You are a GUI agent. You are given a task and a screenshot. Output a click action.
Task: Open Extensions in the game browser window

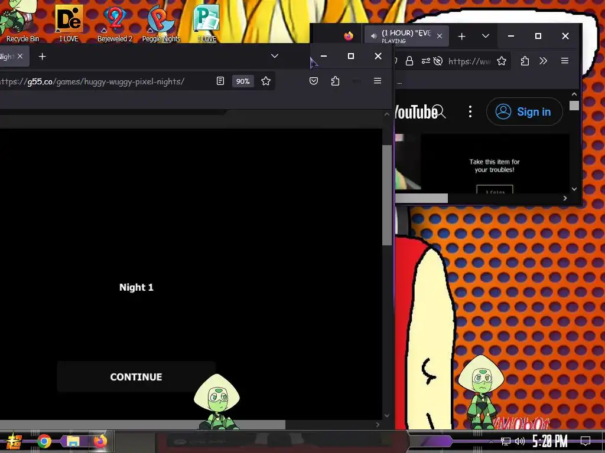335,81
